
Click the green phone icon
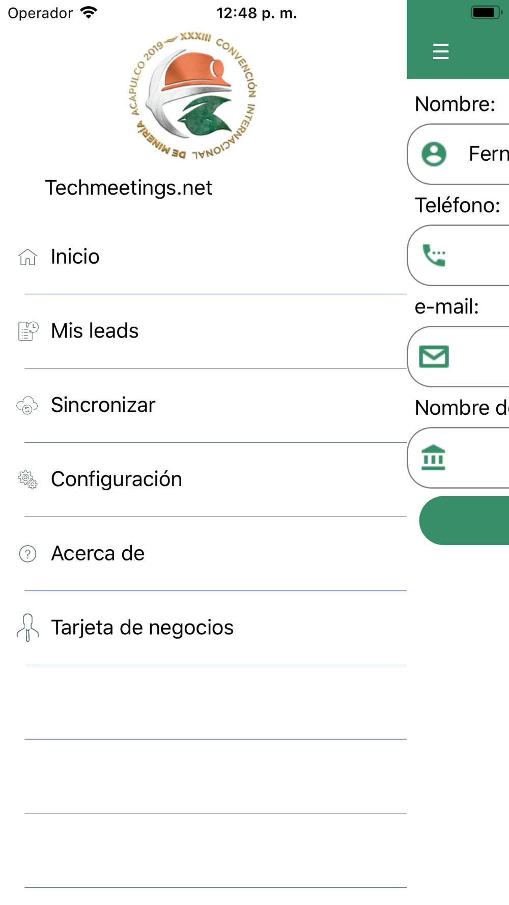[x=434, y=256]
